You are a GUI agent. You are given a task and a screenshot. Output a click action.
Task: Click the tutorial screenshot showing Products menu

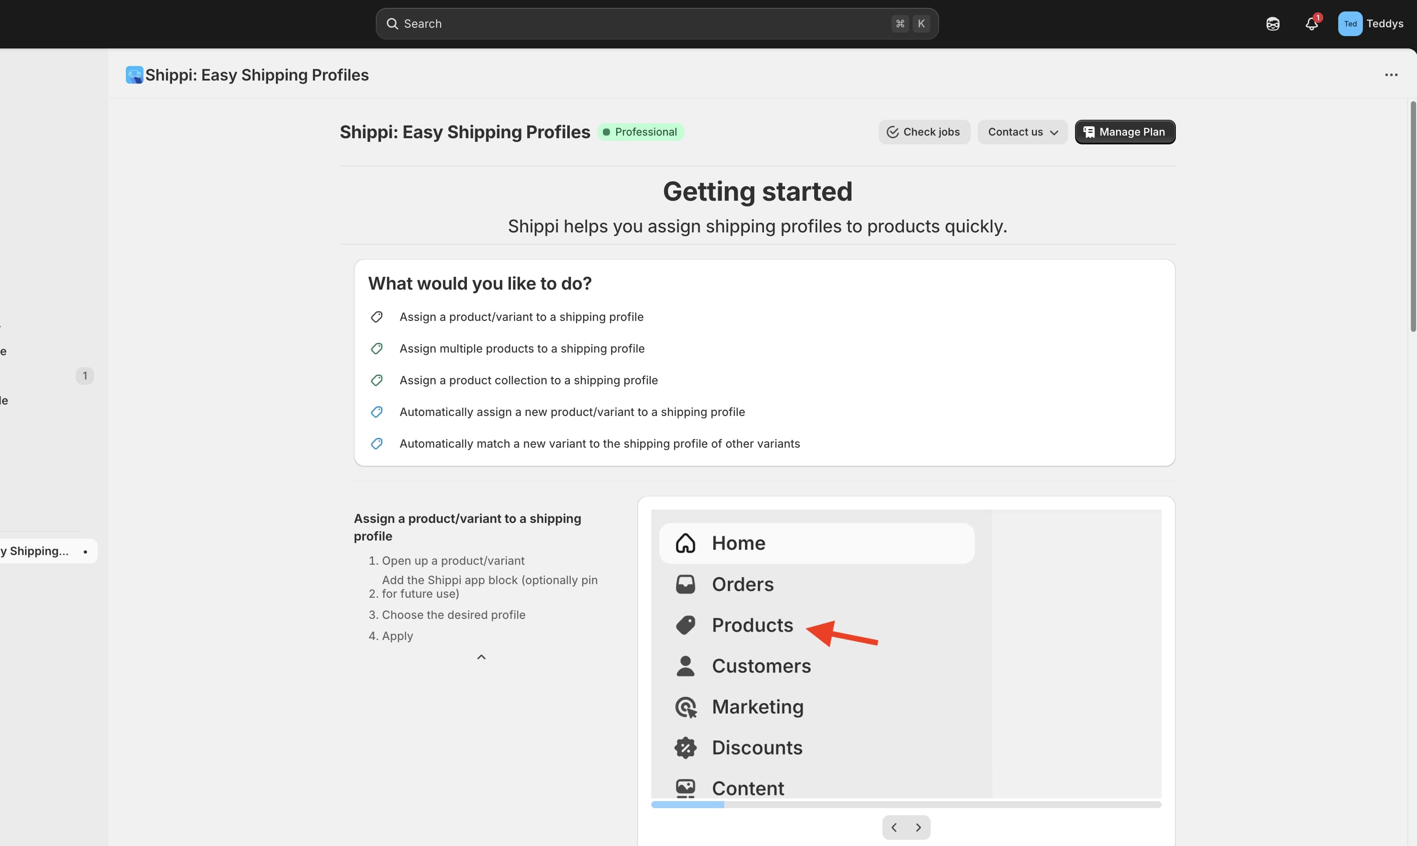coord(906,653)
